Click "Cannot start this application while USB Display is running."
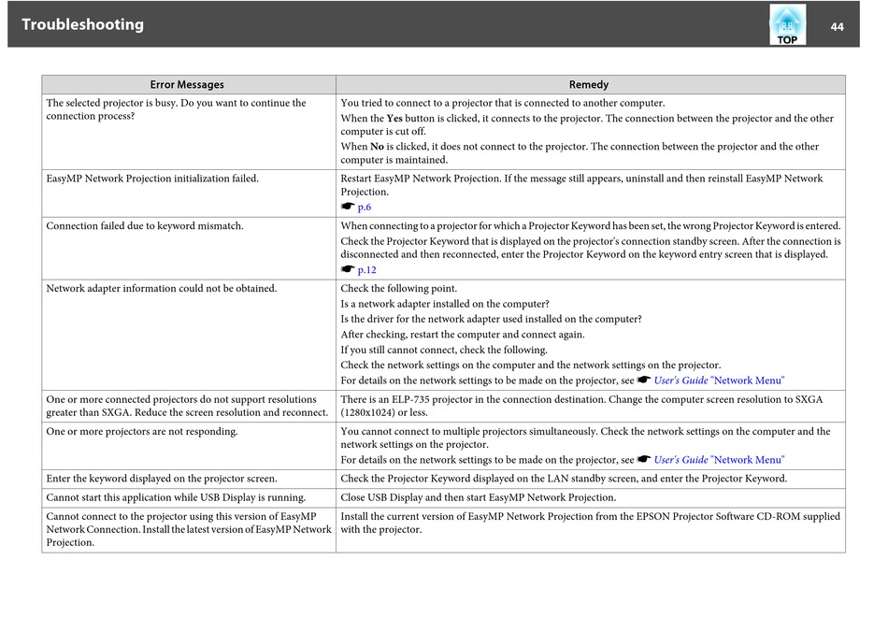 pyautogui.click(x=176, y=497)
